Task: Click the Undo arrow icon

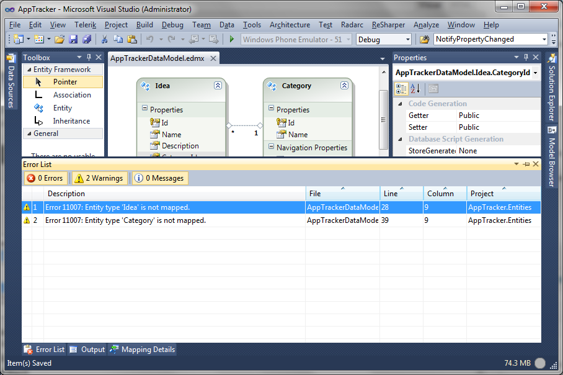Action: (150, 39)
